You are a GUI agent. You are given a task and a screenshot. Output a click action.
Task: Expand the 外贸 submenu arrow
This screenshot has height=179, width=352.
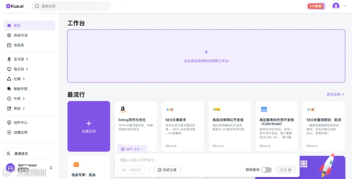point(24,99)
